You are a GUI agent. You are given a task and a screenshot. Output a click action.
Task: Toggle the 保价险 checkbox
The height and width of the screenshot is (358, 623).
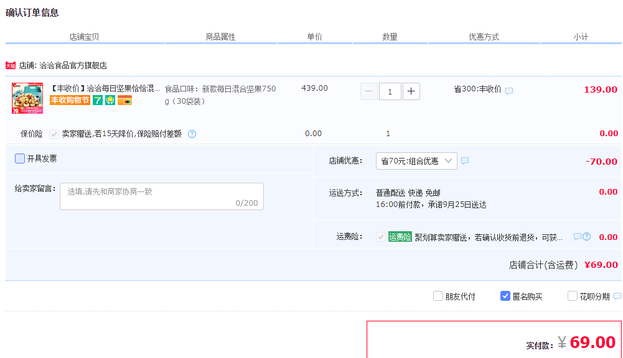tap(54, 134)
